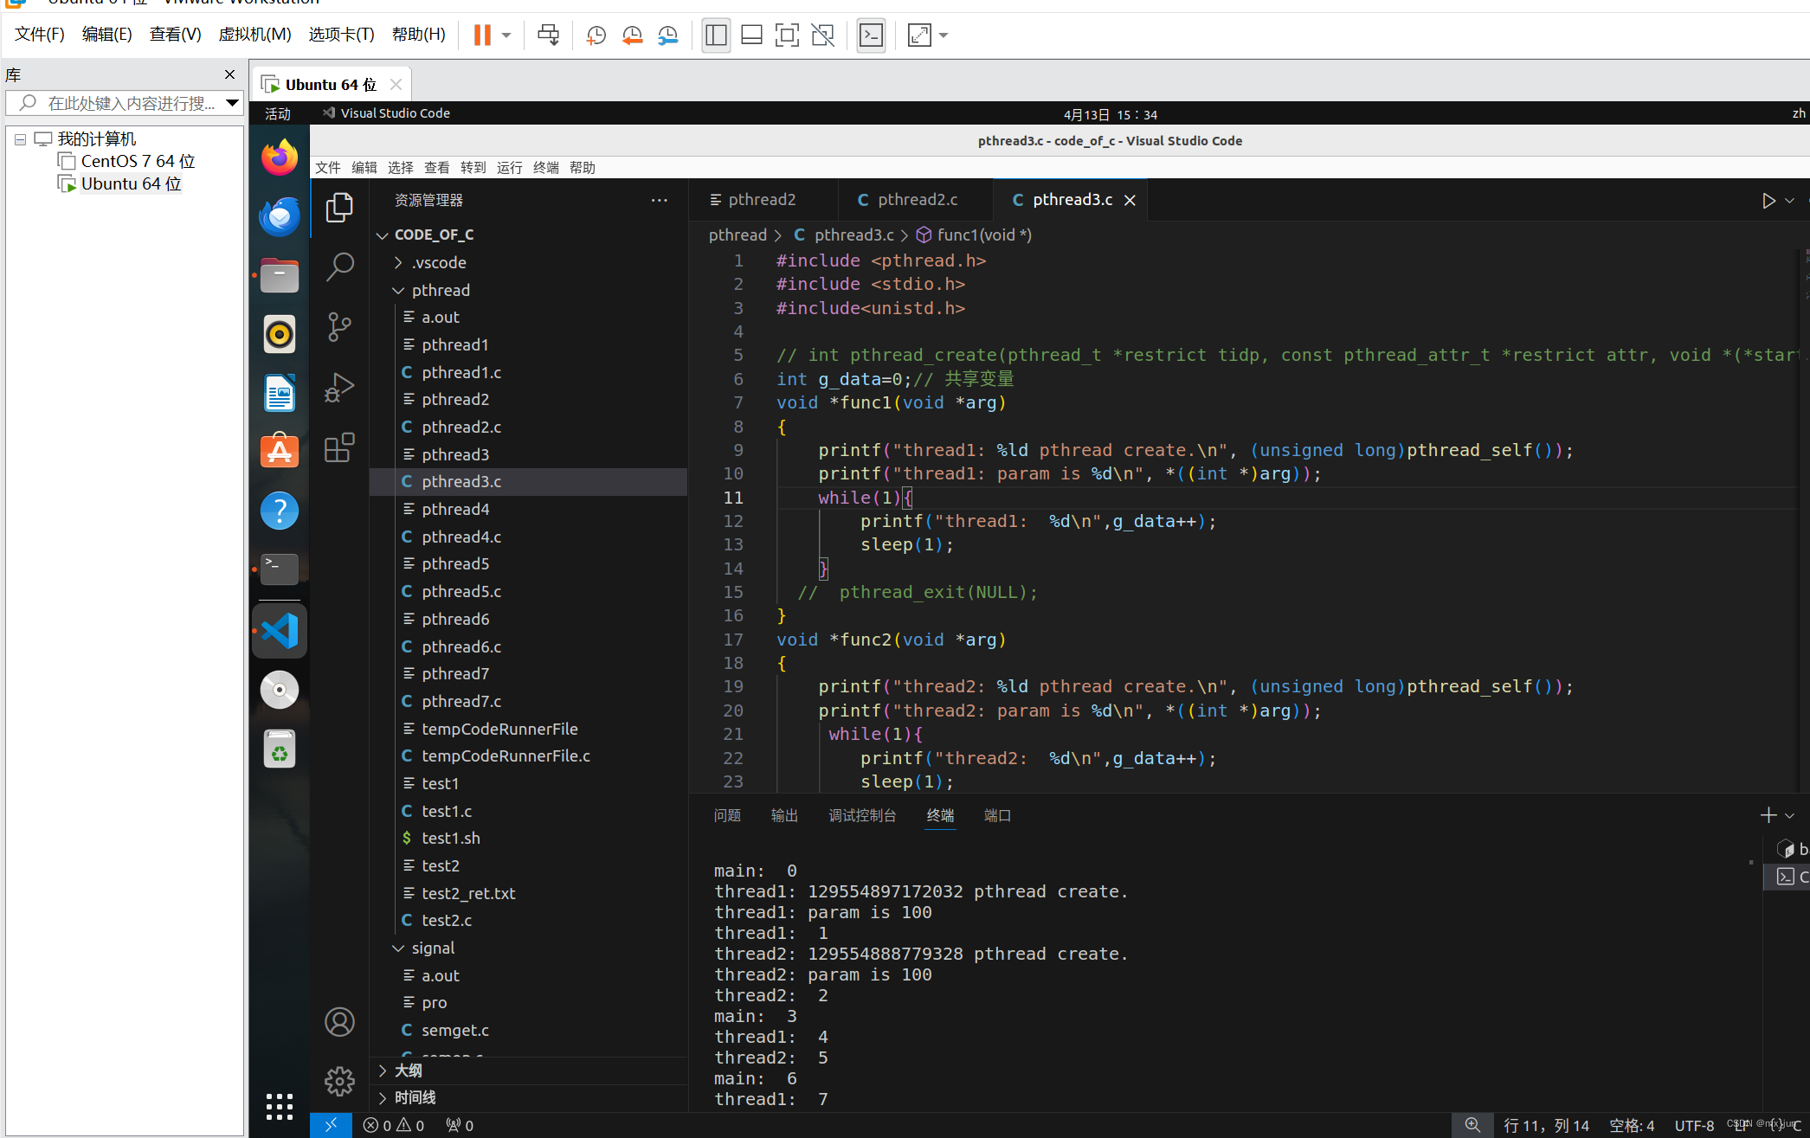Open the Extensions view icon
Screen dimensions: 1810x1138
pos(339,447)
